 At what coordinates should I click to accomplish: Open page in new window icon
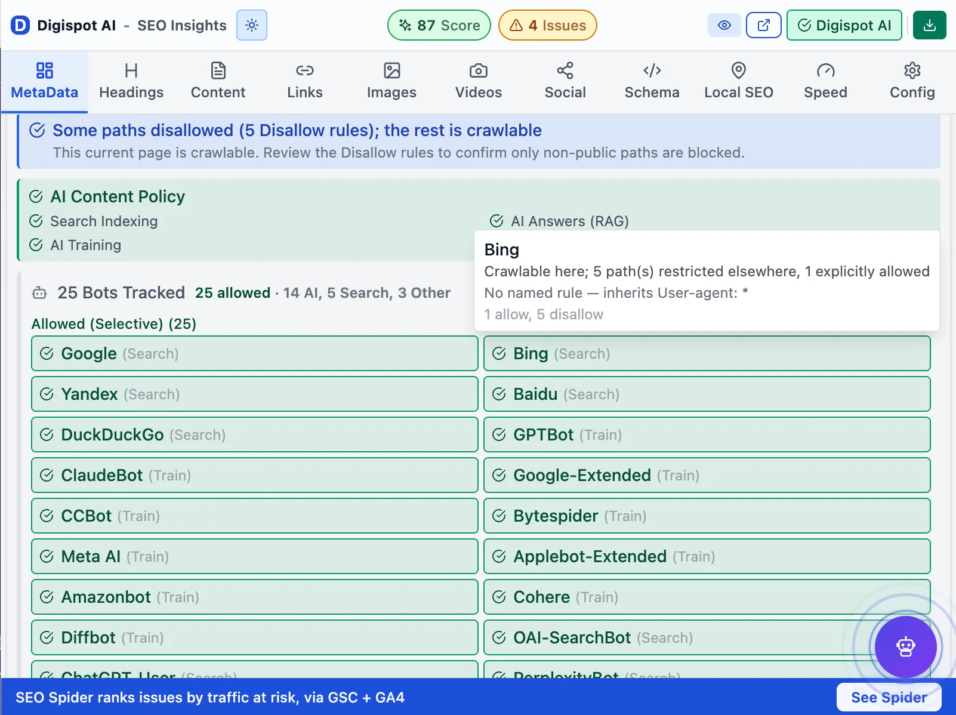[764, 25]
